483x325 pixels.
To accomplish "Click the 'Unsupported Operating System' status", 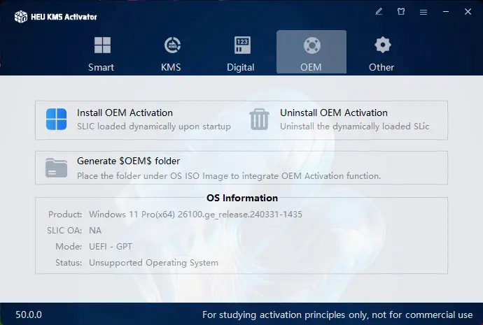I will [154, 263].
